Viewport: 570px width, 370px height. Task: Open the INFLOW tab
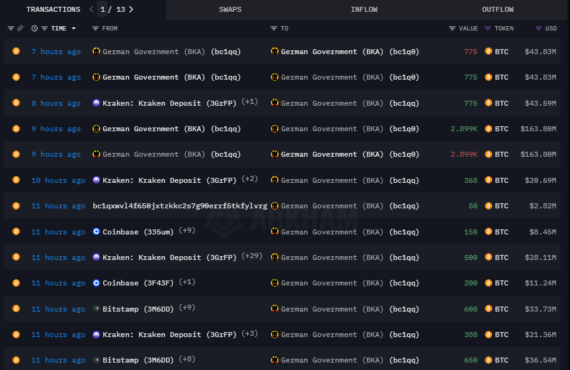[x=364, y=9]
